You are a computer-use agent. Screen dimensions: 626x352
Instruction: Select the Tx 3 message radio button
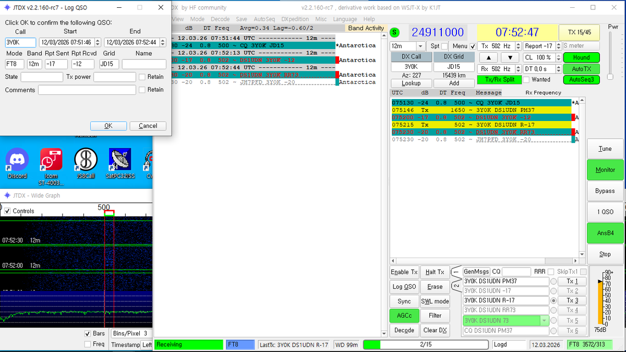click(552, 301)
